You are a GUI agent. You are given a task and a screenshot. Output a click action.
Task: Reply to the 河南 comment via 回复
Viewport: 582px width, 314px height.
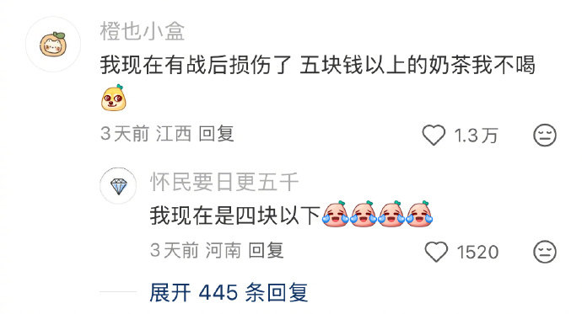[x=266, y=250]
